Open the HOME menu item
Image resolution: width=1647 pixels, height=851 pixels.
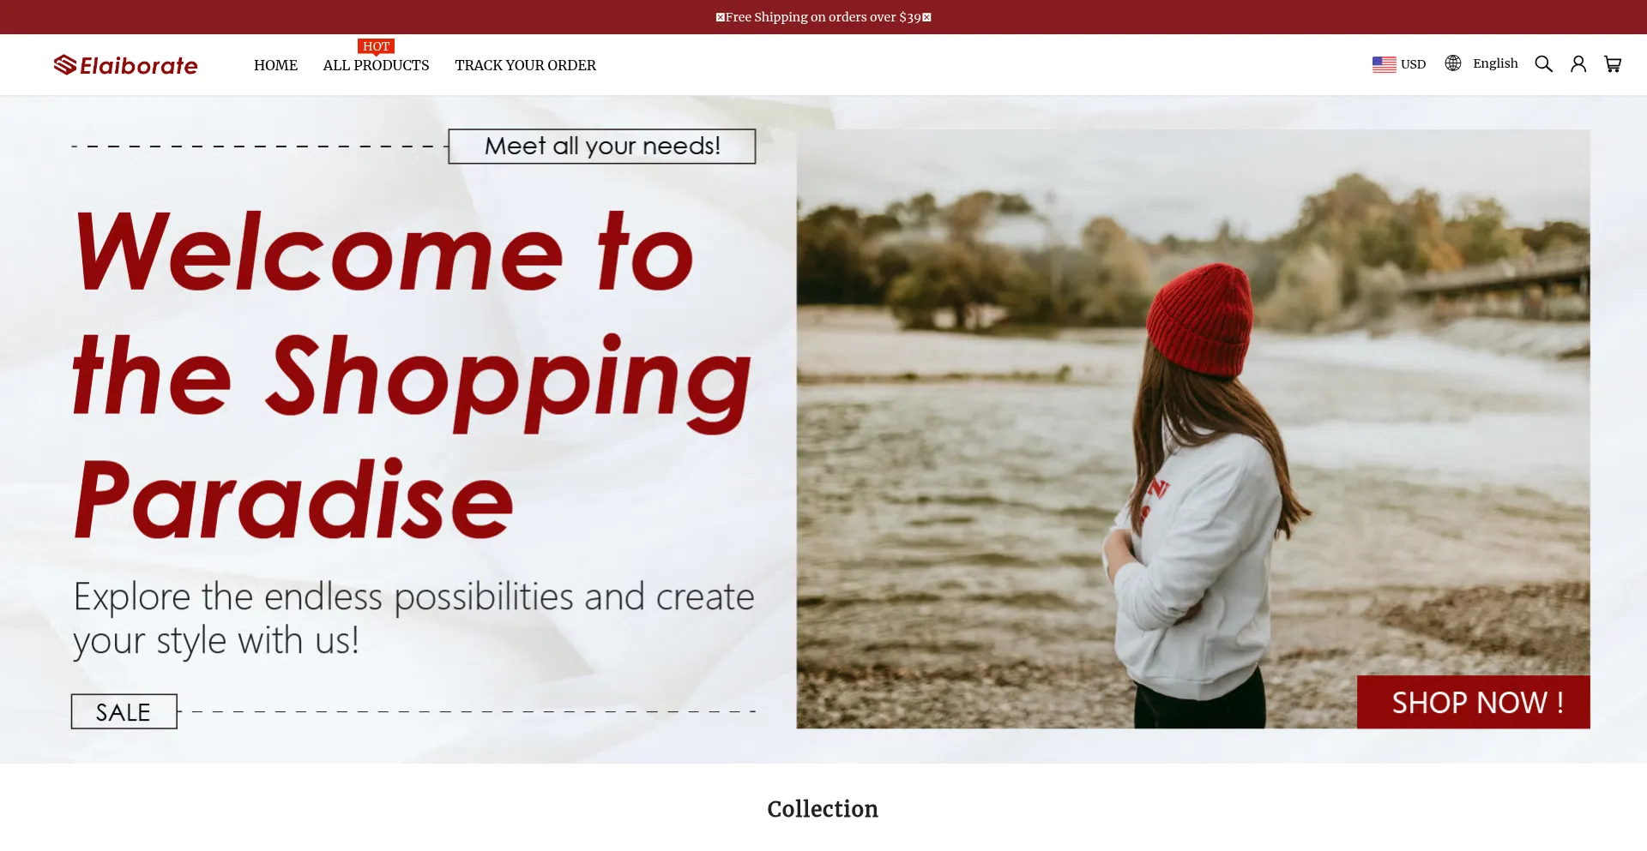tap(275, 65)
